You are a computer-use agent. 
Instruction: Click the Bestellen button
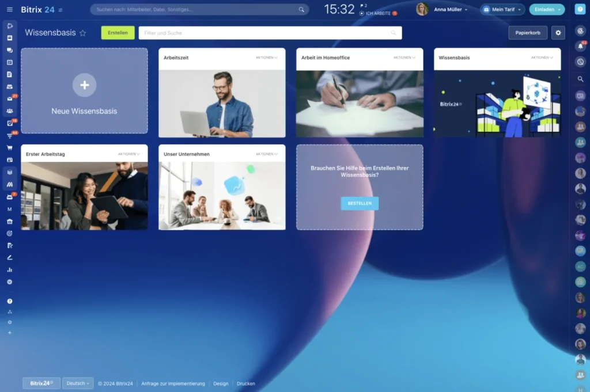coord(360,203)
